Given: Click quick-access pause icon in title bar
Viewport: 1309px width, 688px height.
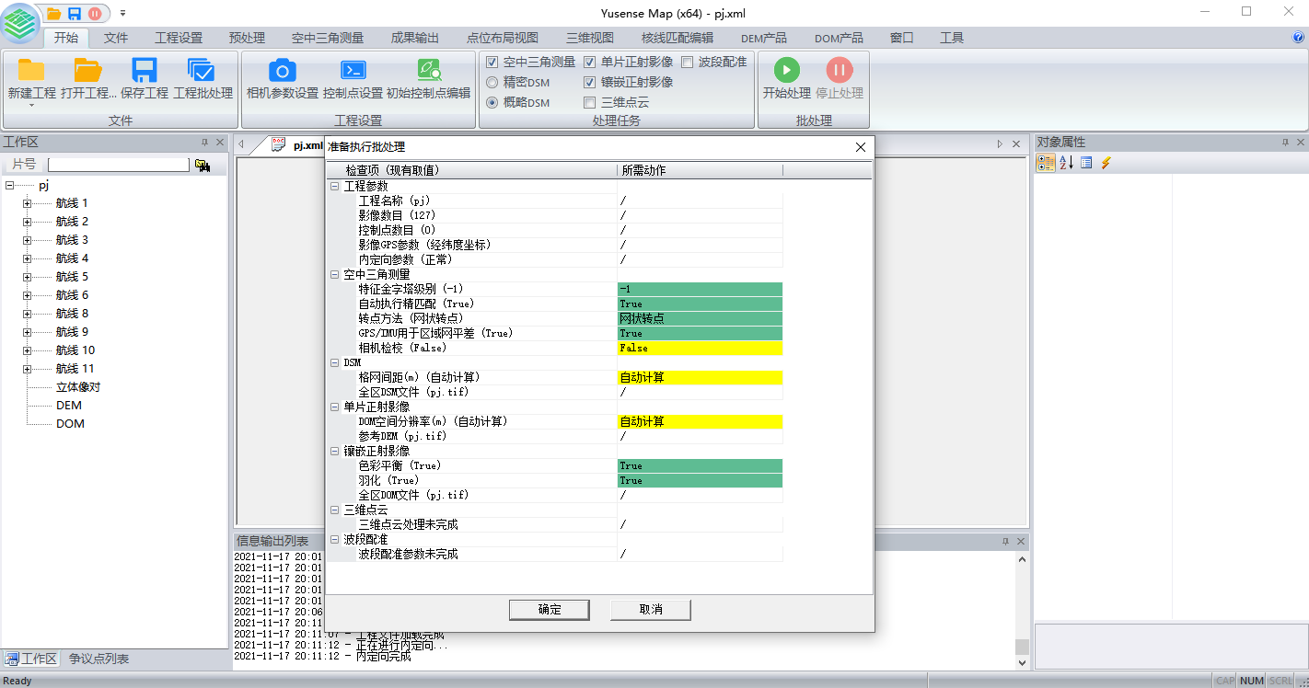Looking at the screenshot, I should click(x=95, y=13).
